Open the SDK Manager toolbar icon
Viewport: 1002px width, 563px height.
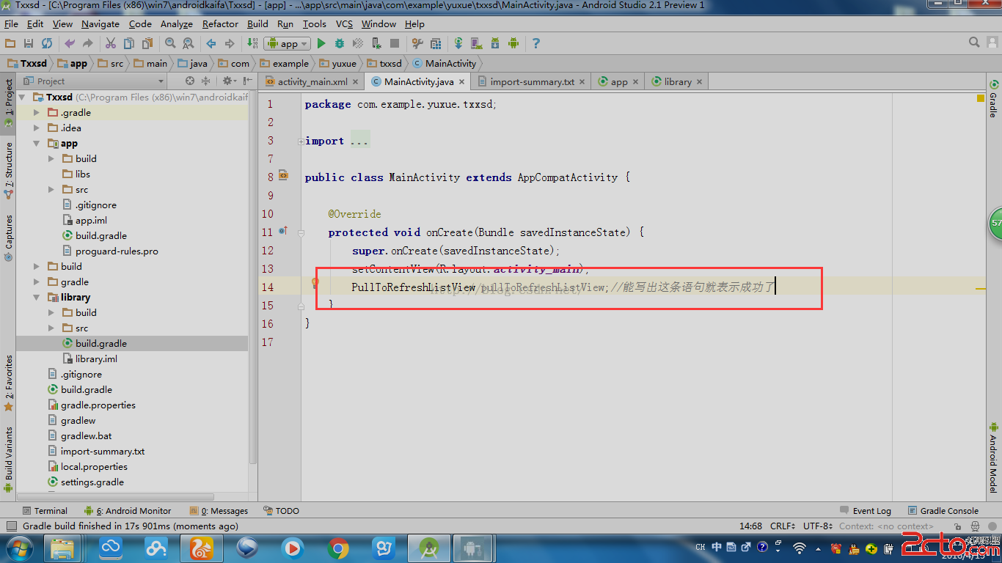tap(495, 44)
